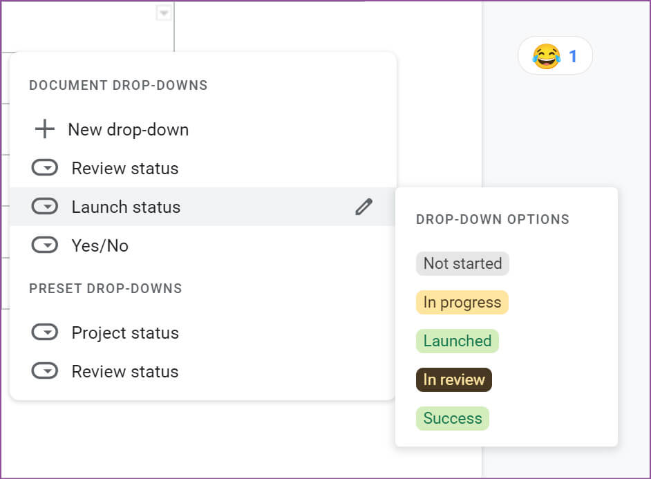Click the dropdown icon beside Project status
The image size is (651, 479).
(45, 332)
